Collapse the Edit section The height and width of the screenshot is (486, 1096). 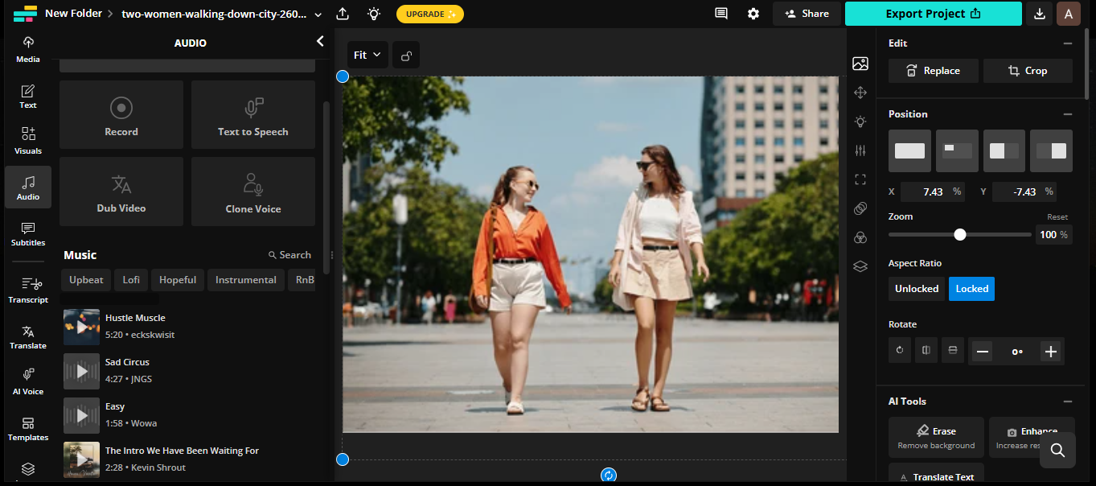coord(1068,43)
